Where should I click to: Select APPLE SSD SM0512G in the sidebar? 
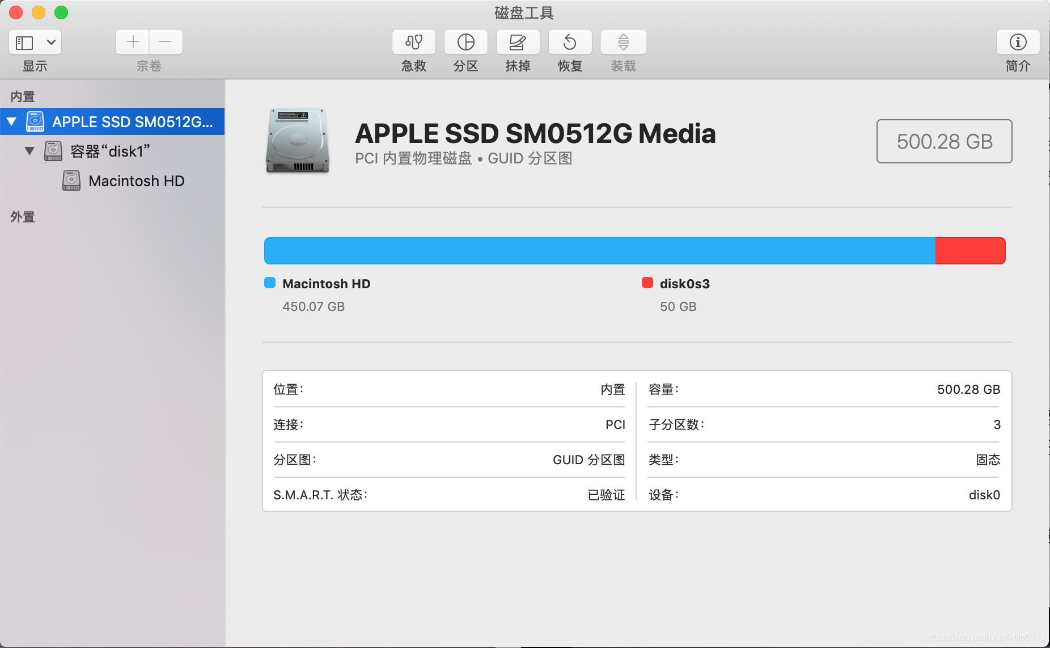tap(112, 121)
